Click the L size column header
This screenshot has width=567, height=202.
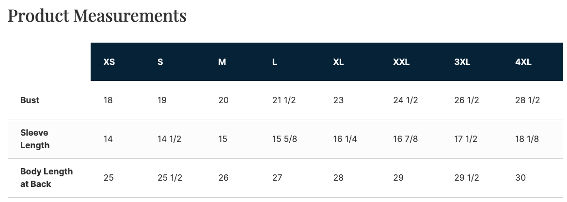pos(275,62)
